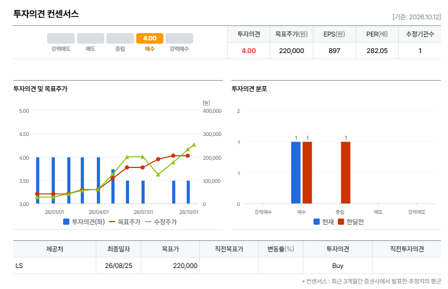Toggle 한달전 legend swatch in distribution chart

click(x=341, y=222)
